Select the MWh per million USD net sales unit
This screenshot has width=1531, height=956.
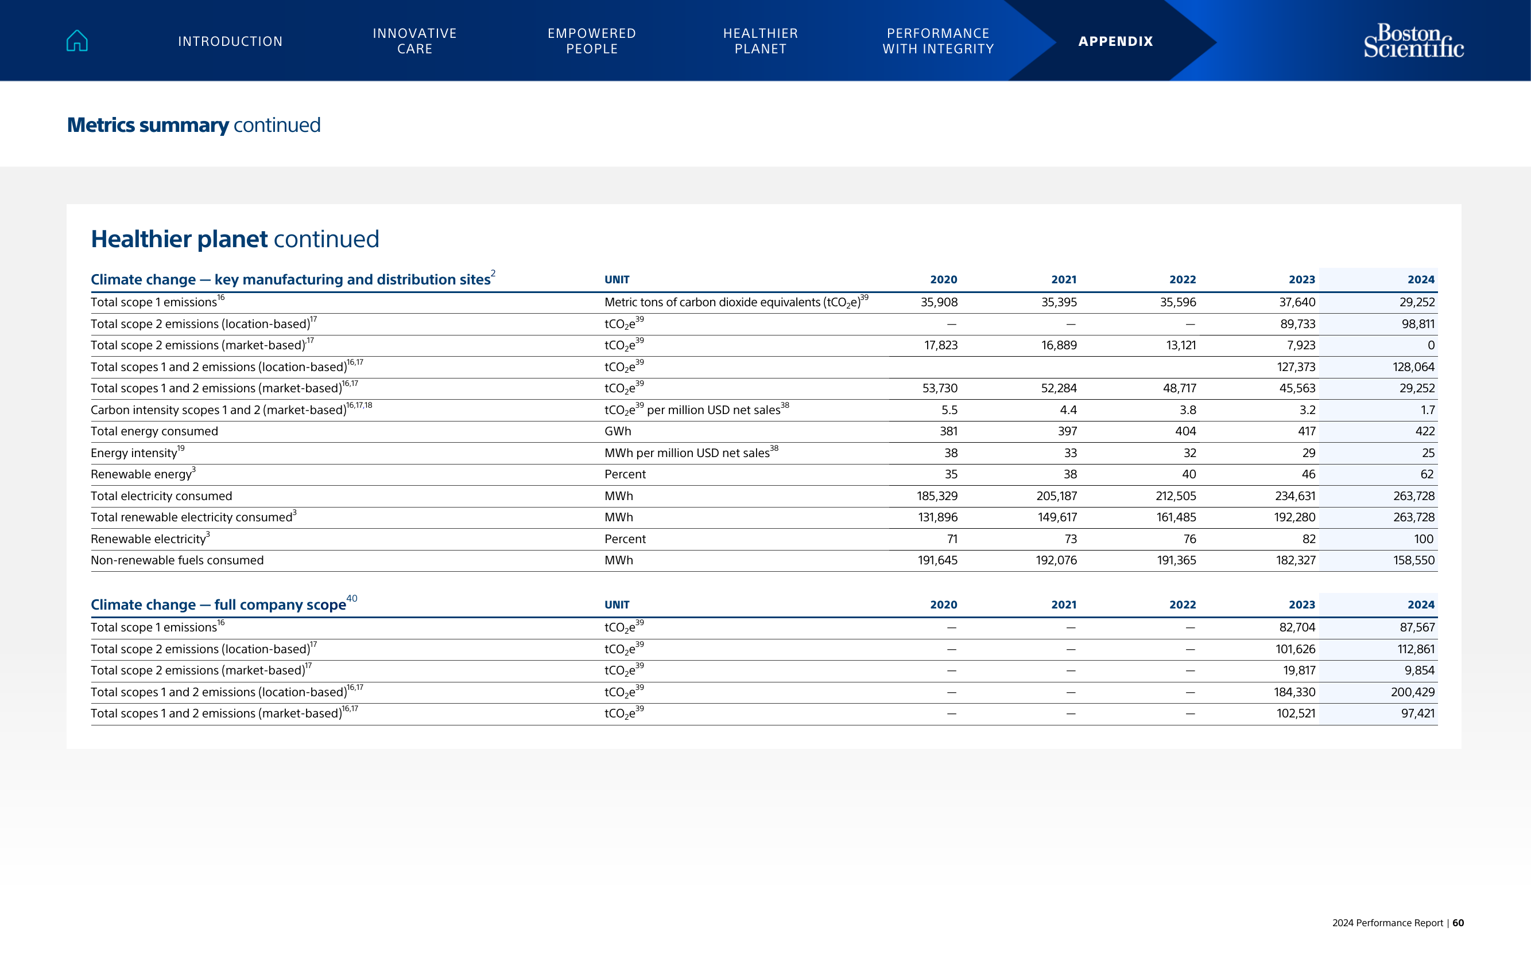(691, 452)
